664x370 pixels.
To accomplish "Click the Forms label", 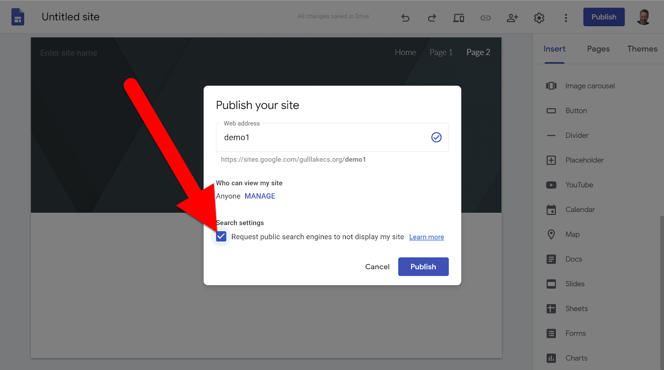I will (576, 333).
